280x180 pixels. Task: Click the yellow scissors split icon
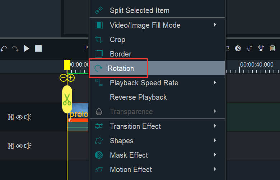tap(67, 99)
